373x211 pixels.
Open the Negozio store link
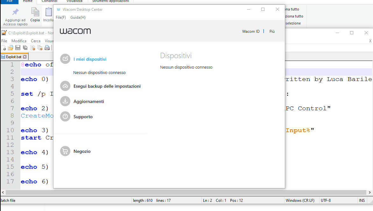coord(82,151)
